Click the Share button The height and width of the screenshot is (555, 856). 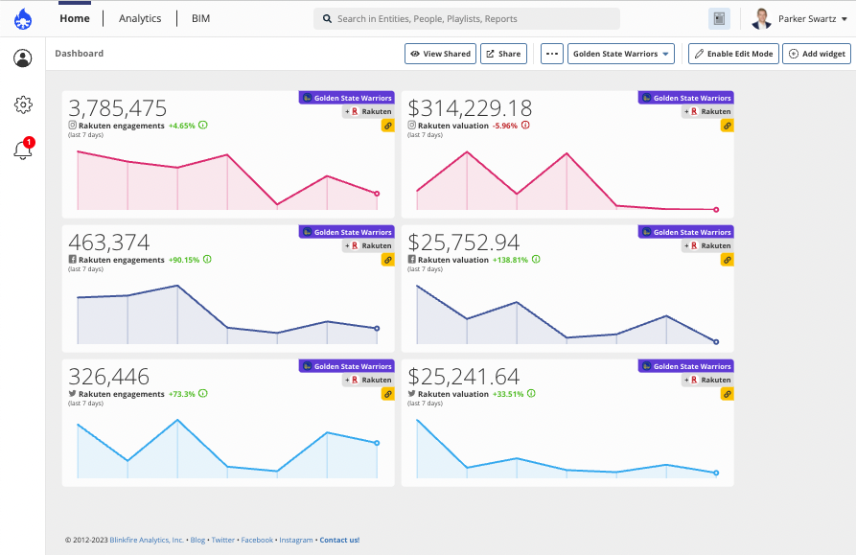click(x=504, y=54)
